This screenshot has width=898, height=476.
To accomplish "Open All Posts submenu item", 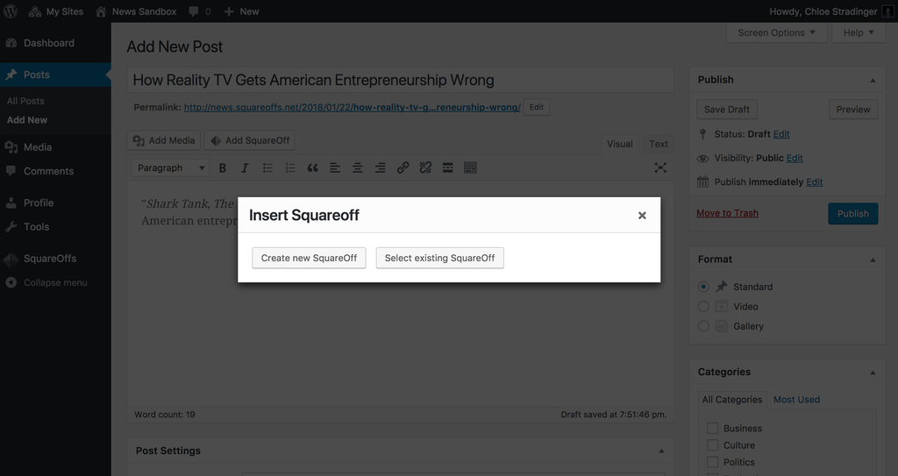I will click(x=25, y=101).
